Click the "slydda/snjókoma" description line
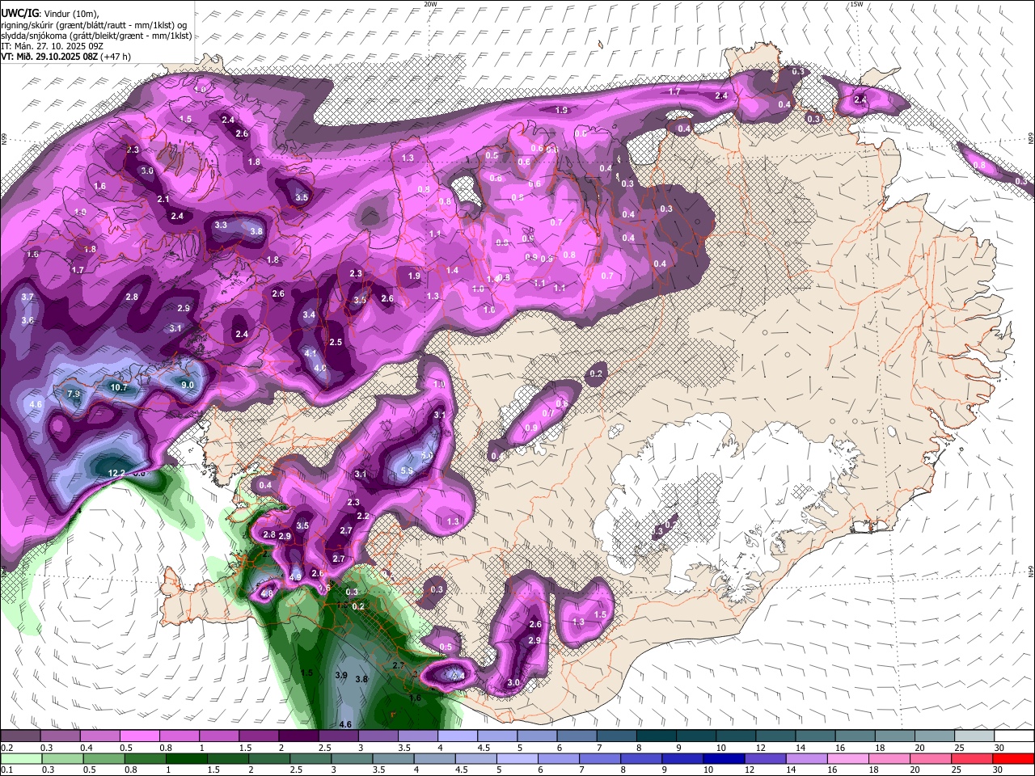This screenshot has width=1035, height=776. (96, 36)
